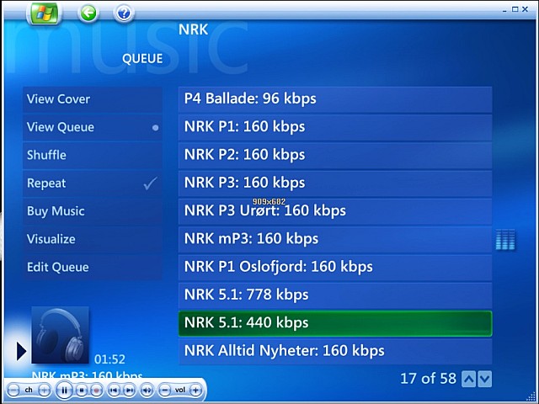The width and height of the screenshot is (539, 404).
Task: Page up the queue list arrow
Action: pyautogui.click(x=468, y=380)
